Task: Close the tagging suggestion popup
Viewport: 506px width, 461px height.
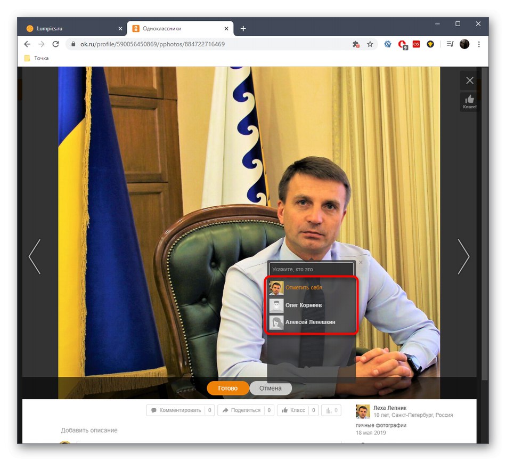Action: click(360, 262)
